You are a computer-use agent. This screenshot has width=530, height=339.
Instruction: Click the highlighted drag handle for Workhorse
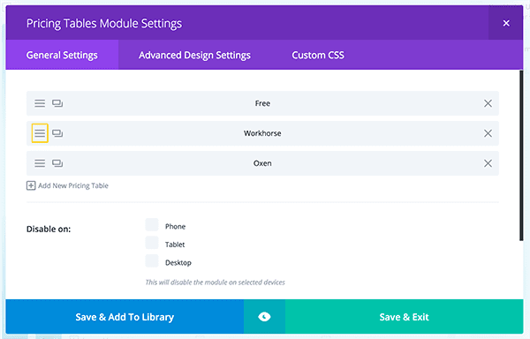[40, 133]
